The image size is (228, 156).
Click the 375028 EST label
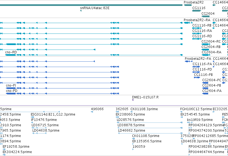187,136
